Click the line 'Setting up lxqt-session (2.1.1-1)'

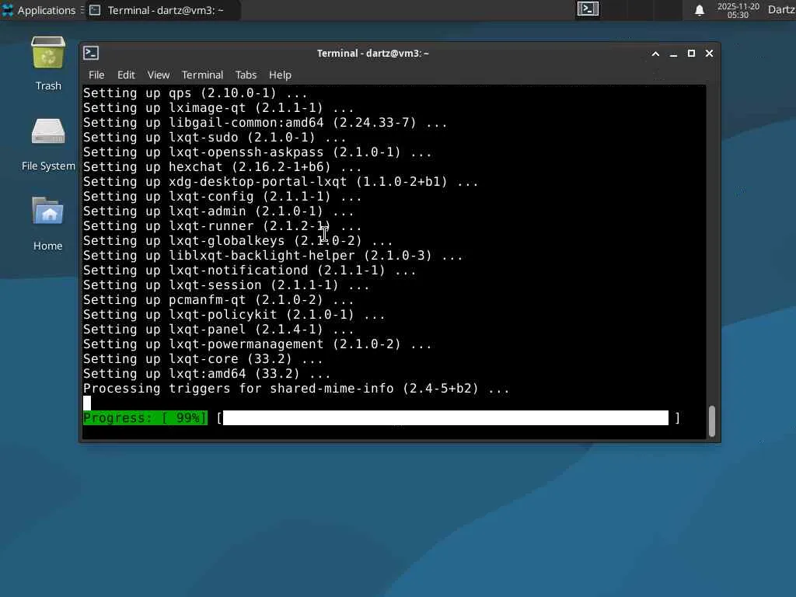click(226, 285)
